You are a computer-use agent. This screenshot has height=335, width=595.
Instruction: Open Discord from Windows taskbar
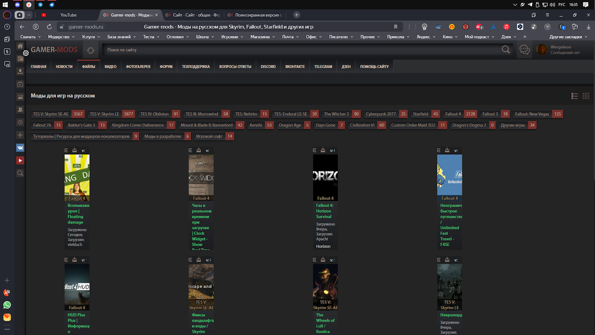pyautogui.click(x=18, y=4)
